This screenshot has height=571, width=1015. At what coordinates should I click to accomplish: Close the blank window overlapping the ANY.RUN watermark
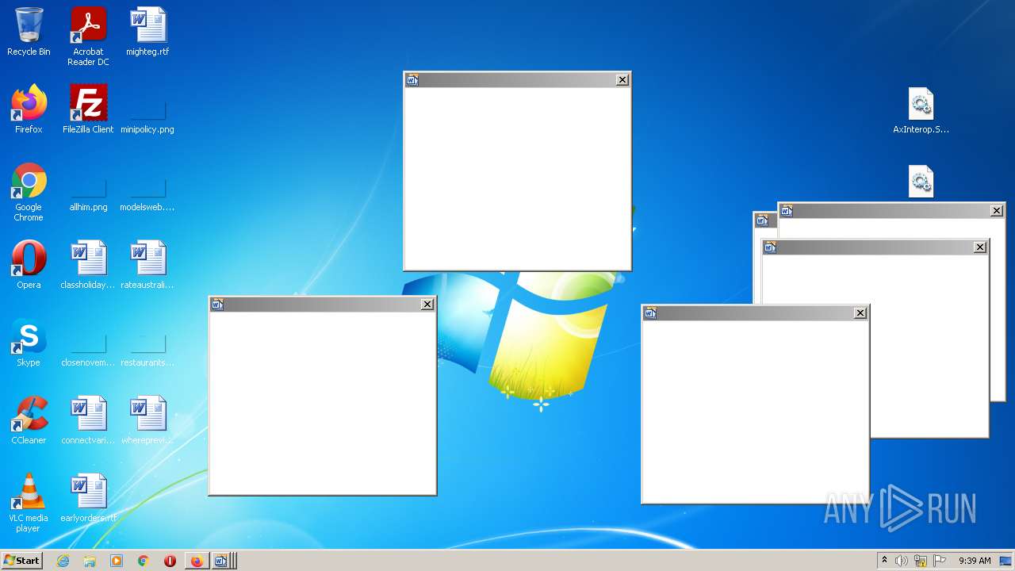click(x=860, y=312)
